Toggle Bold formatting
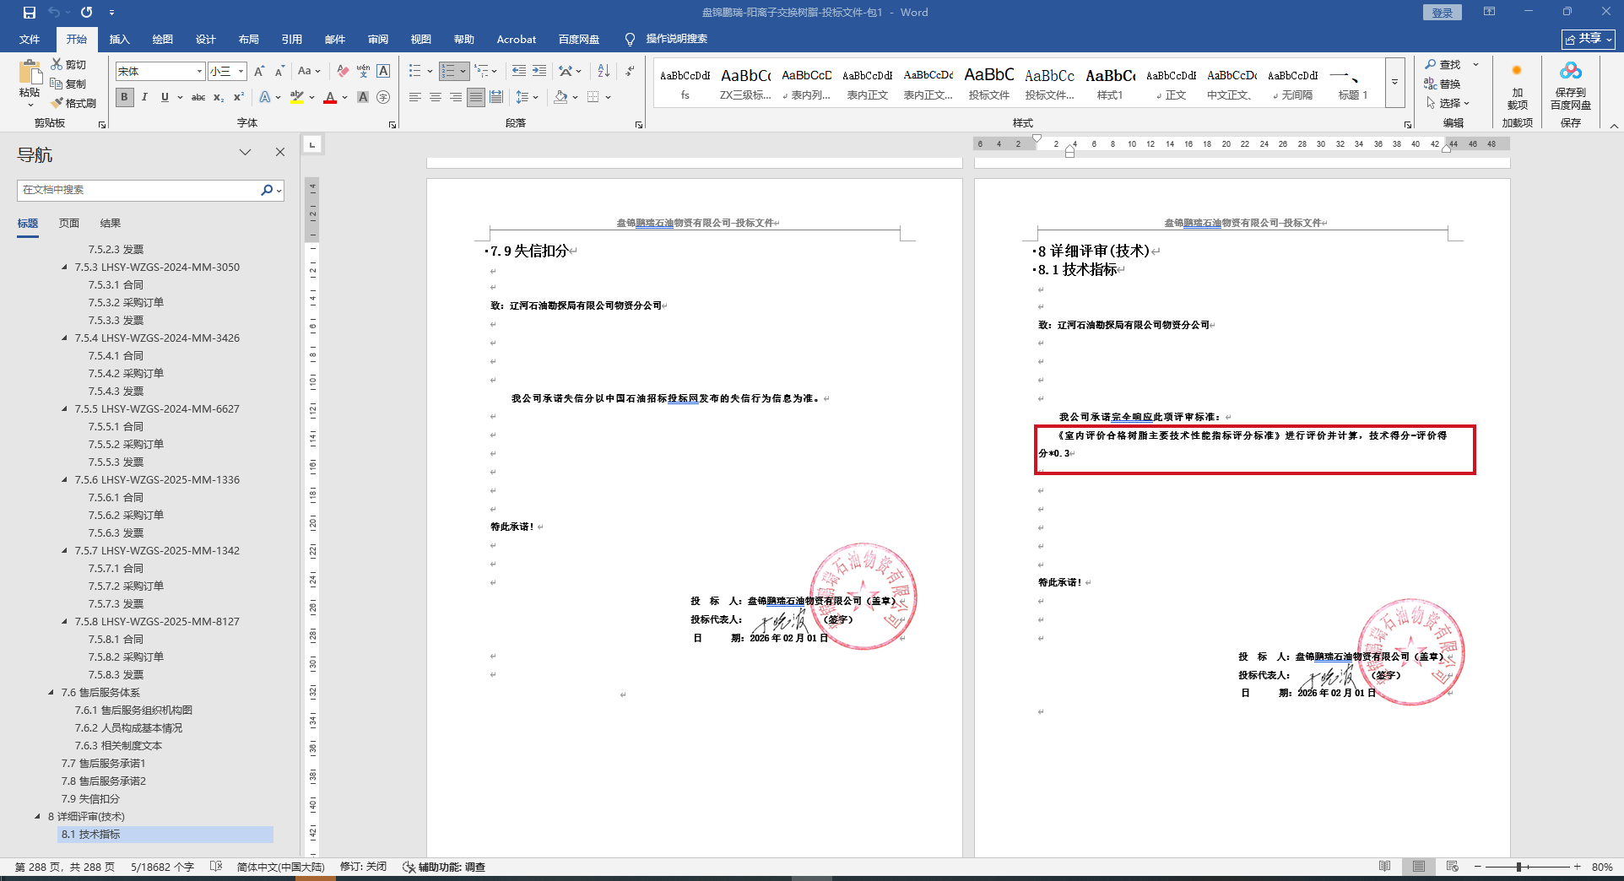 click(125, 97)
